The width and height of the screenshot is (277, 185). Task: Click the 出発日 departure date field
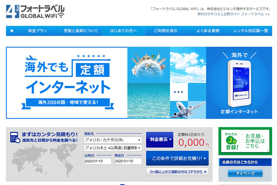point(97,161)
